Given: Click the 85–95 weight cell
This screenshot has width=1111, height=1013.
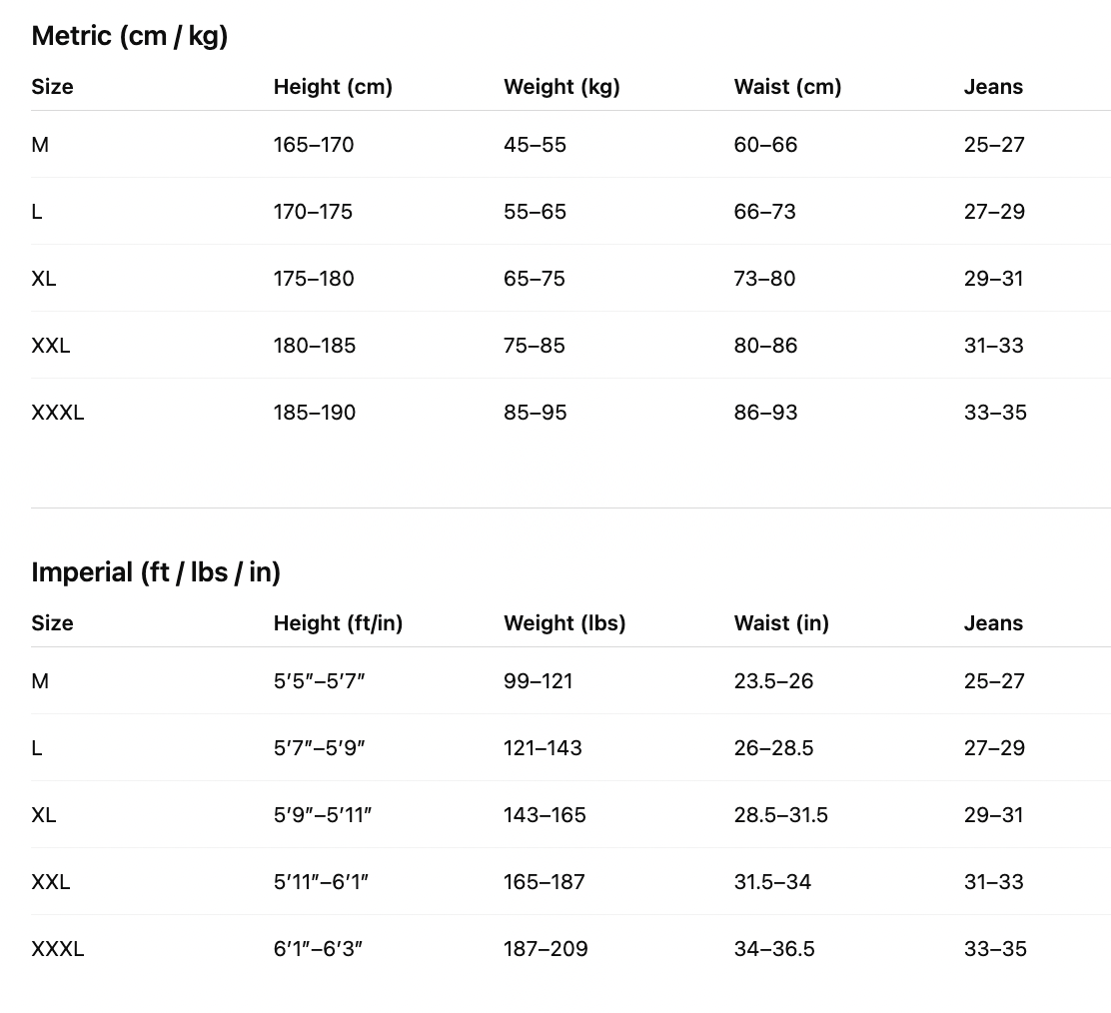Looking at the screenshot, I should (535, 413).
